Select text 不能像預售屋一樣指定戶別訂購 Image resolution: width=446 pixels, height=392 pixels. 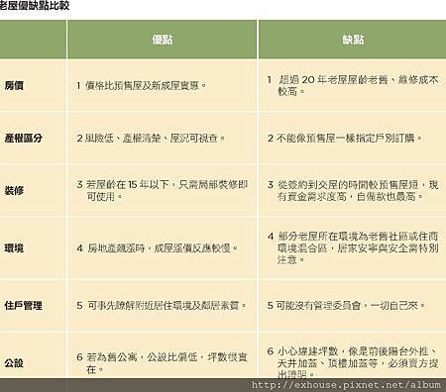coord(345,138)
